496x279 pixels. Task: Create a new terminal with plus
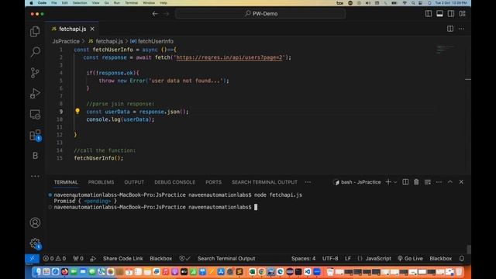pos(388,182)
